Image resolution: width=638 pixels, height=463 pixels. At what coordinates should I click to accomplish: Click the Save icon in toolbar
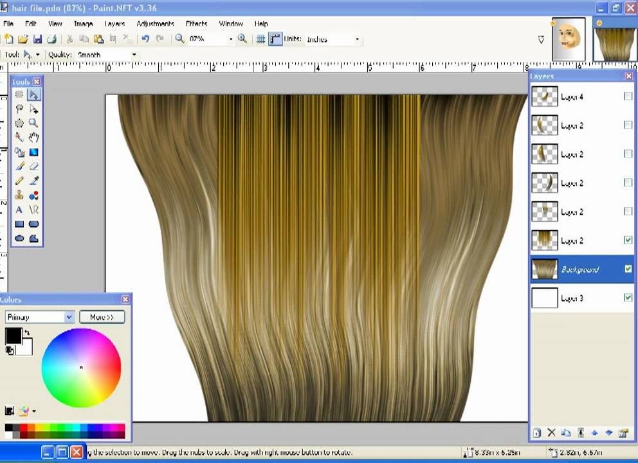tap(37, 39)
